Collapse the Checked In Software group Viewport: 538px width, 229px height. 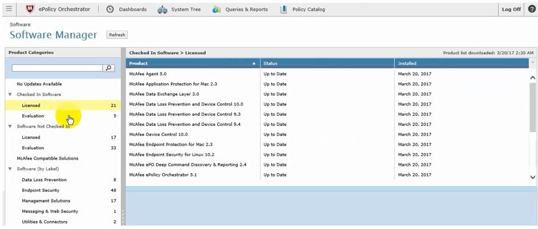[10, 95]
